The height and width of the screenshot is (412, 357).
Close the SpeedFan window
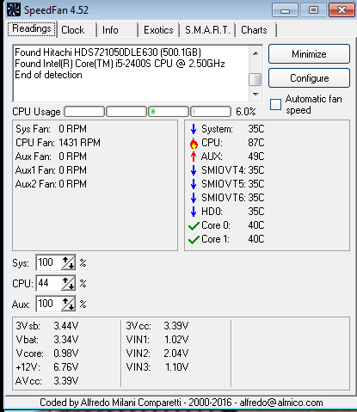pyautogui.click(x=342, y=10)
